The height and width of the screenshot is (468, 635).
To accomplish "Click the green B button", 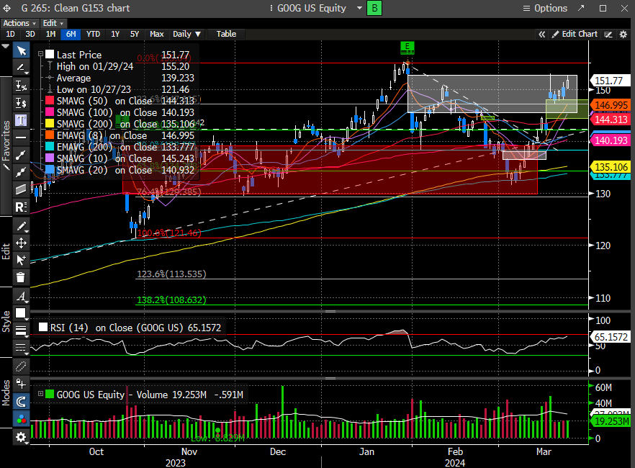I will [374, 8].
